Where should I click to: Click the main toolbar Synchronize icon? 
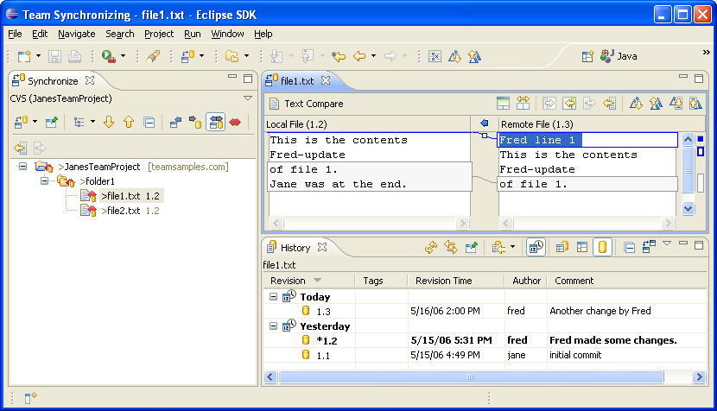pos(188,56)
